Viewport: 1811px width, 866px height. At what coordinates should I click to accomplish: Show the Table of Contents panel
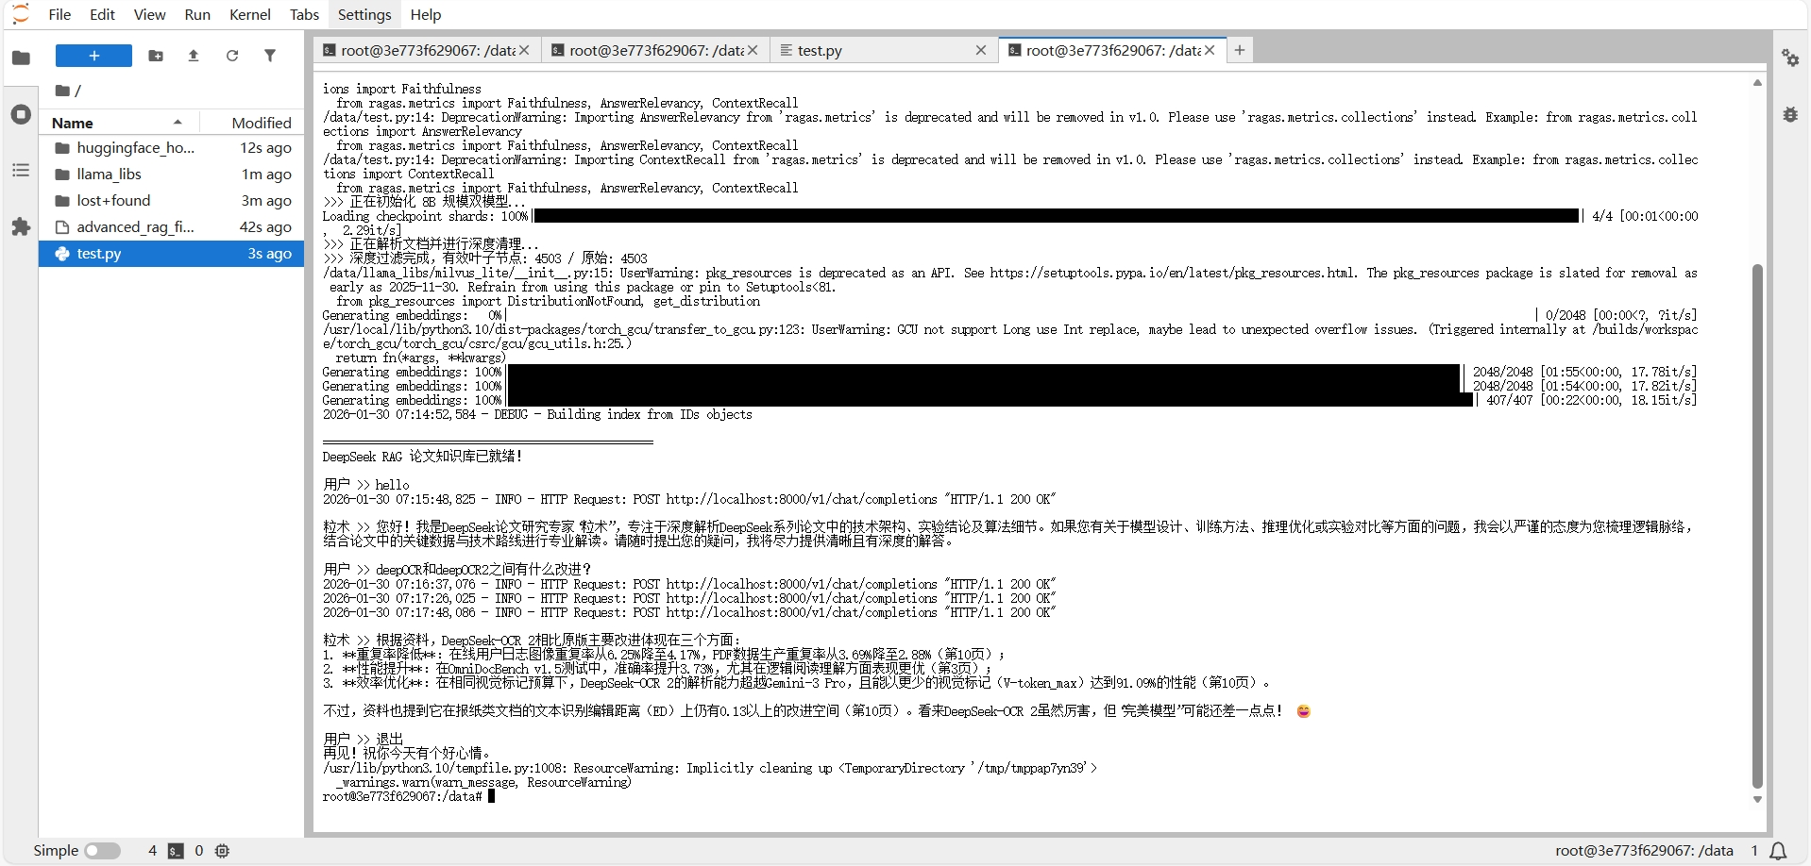coord(21,171)
